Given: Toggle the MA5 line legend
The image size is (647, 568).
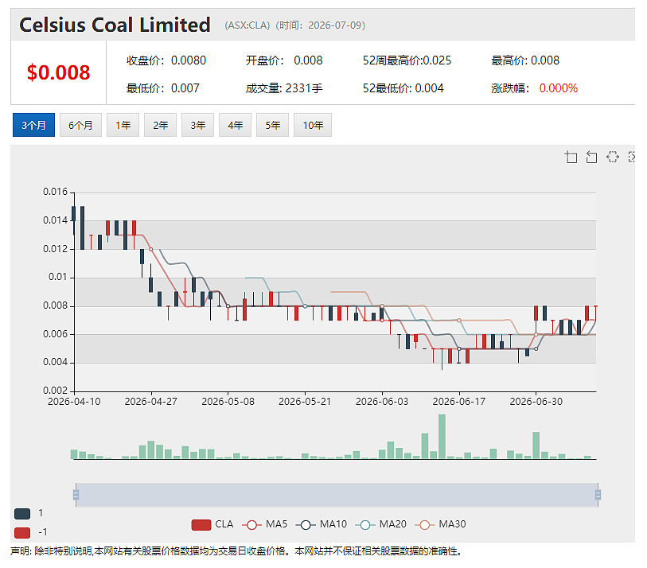Looking at the screenshot, I should point(264,525).
